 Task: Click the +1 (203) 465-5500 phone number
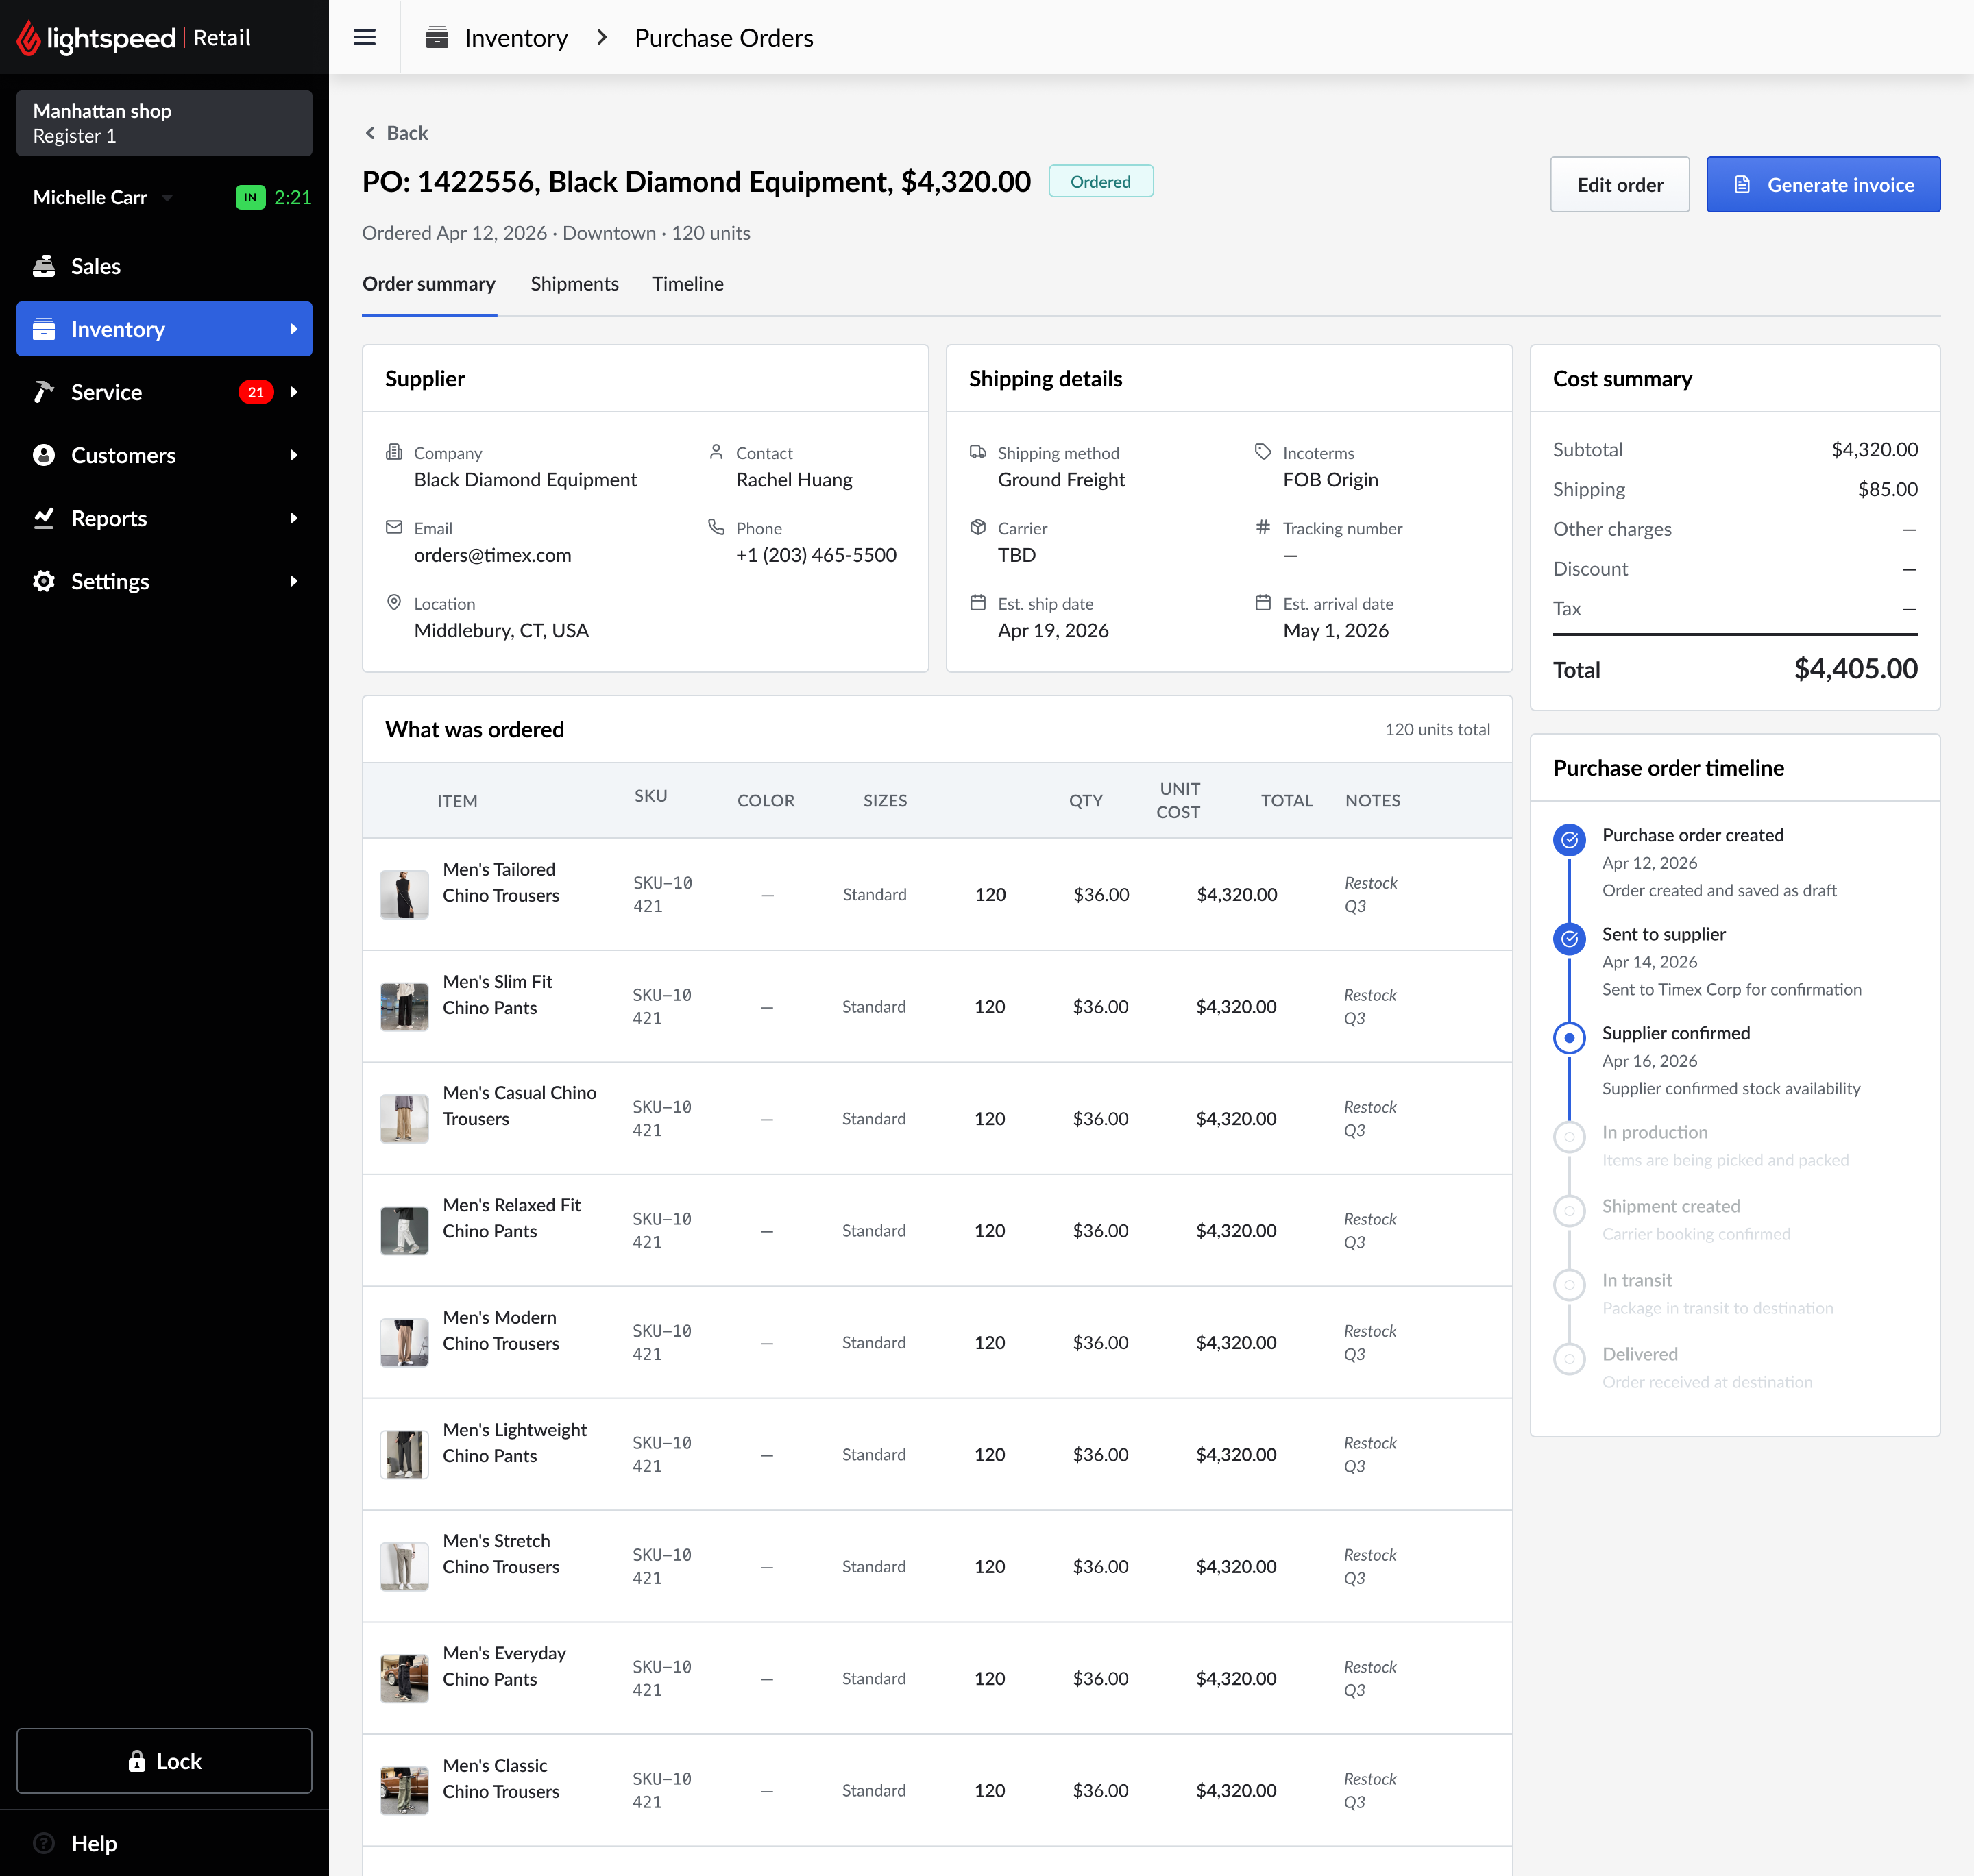coord(816,555)
